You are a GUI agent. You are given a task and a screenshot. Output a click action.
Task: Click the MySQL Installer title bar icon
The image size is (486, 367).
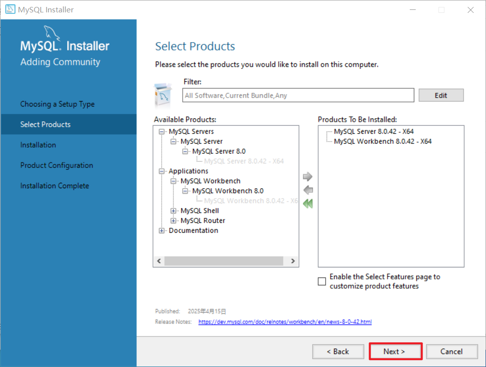tap(10, 9)
